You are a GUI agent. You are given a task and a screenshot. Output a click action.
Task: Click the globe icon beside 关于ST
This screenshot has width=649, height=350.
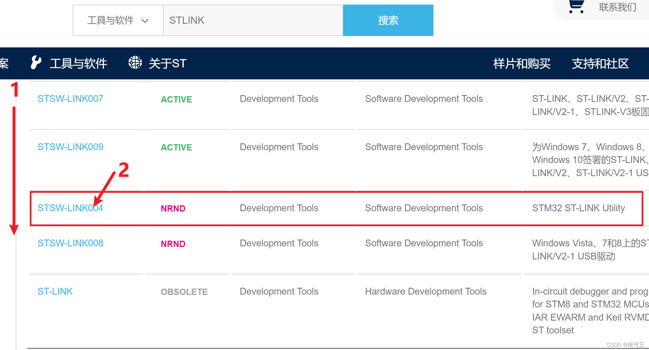(x=135, y=63)
